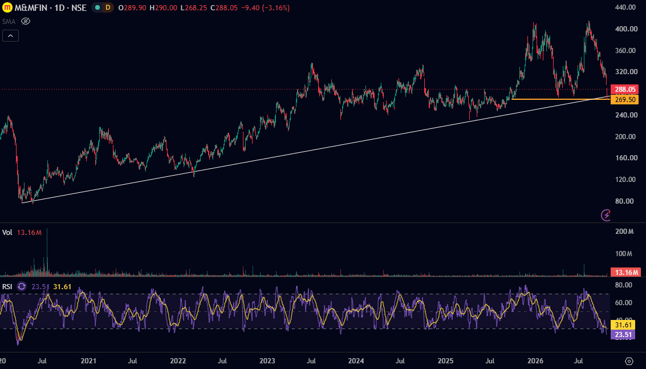This screenshot has width=646, height=369.
Task: Click the 400.00 price scale label
Action: coord(625,29)
